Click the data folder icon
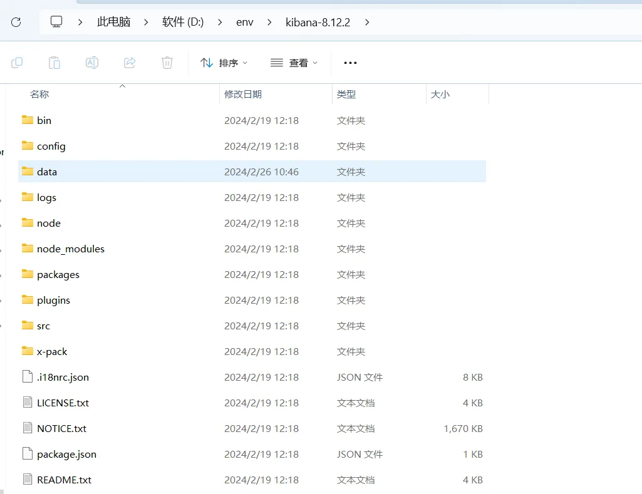Image resolution: width=642 pixels, height=494 pixels. (x=28, y=172)
